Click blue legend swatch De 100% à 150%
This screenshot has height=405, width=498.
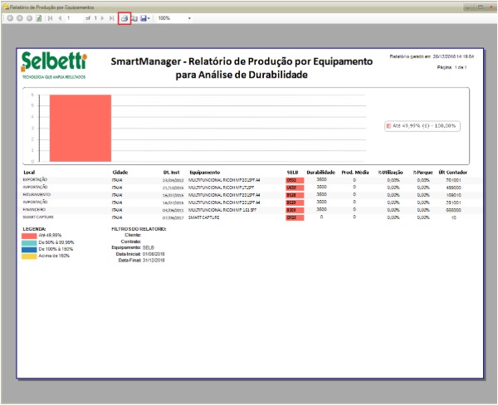tap(29, 249)
